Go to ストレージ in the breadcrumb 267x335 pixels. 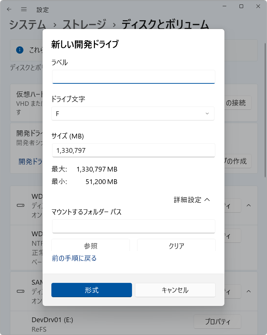pyautogui.click(x=84, y=25)
